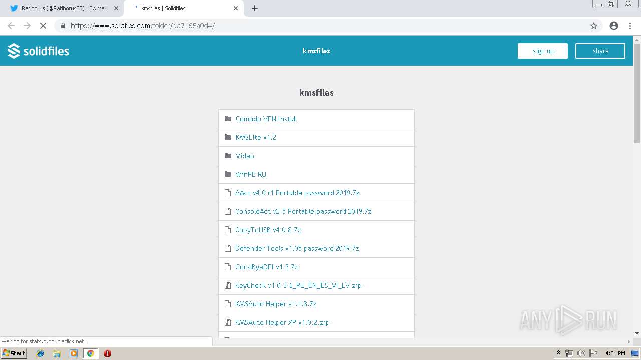Click the kmsfiles page heading
The width and height of the screenshot is (641, 360).
316,93
